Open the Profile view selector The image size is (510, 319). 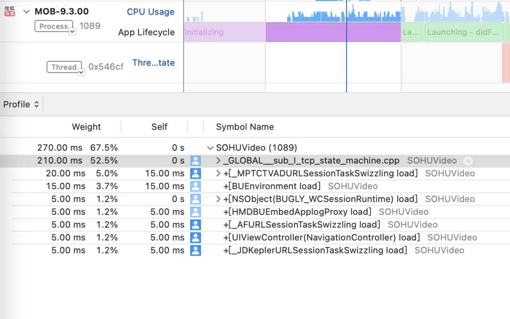point(21,104)
